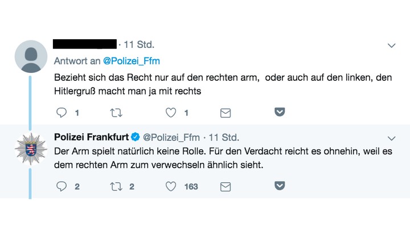Open Polizei Frankfurt profile name
The width and height of the screenshot is (410, 230).
(91, 137)
